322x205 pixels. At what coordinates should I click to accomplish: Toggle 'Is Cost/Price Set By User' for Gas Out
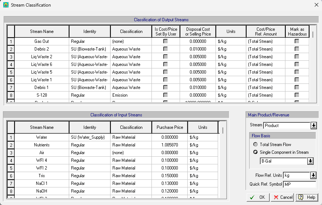[165, 41]
